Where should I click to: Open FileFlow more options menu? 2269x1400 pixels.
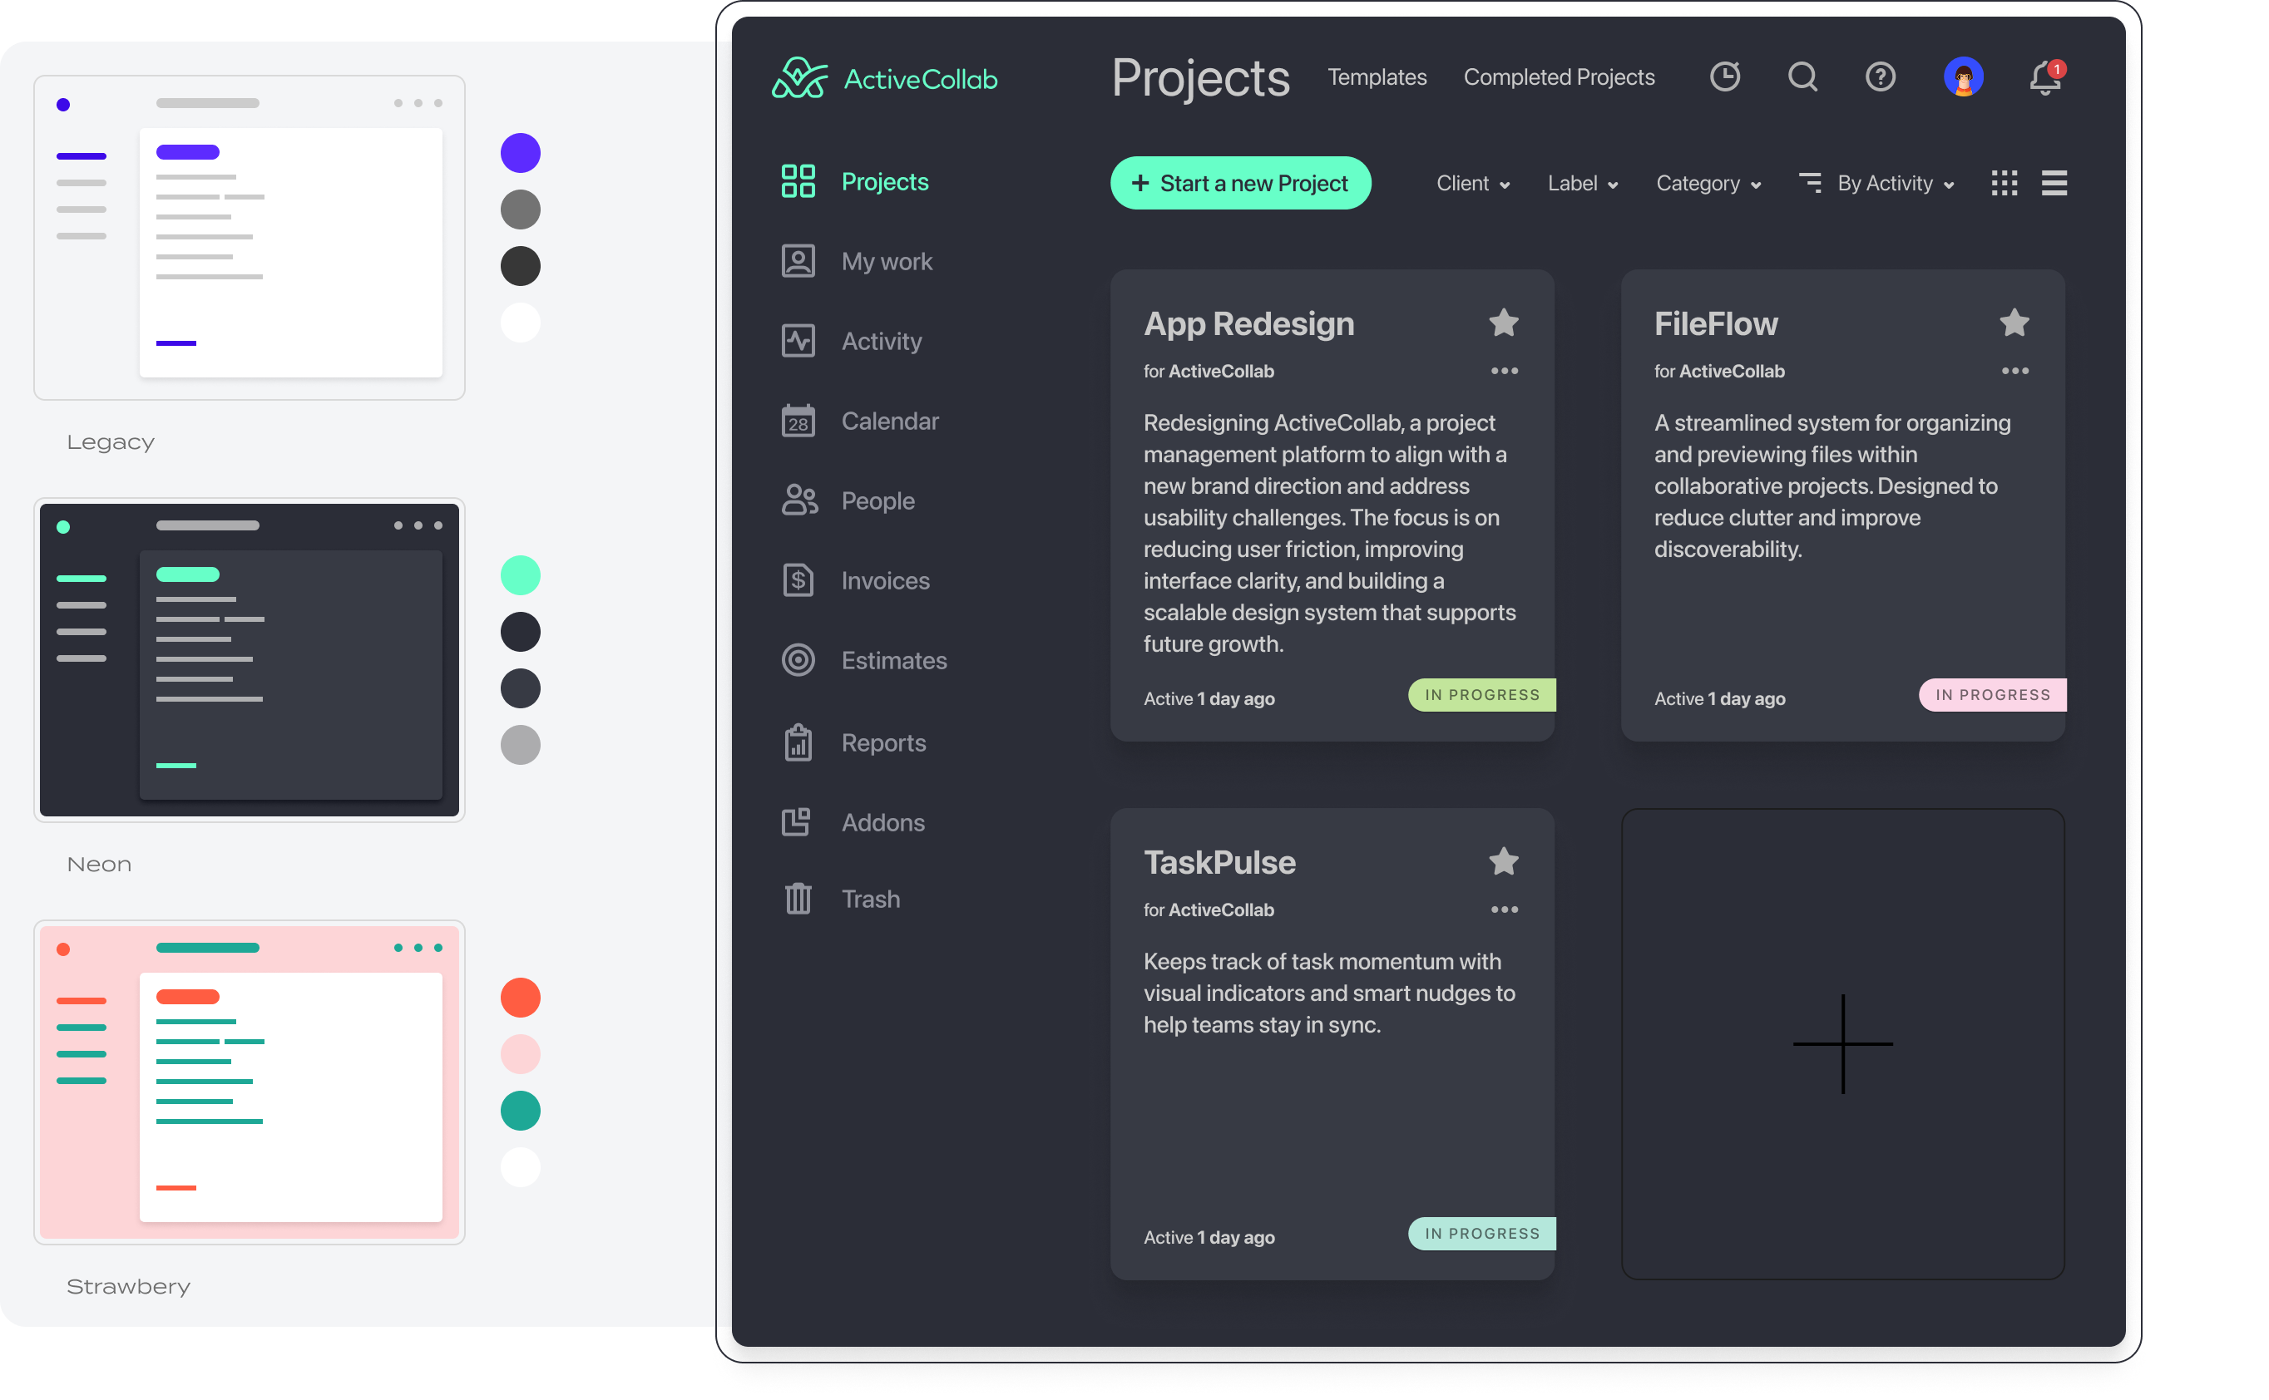2014,372
